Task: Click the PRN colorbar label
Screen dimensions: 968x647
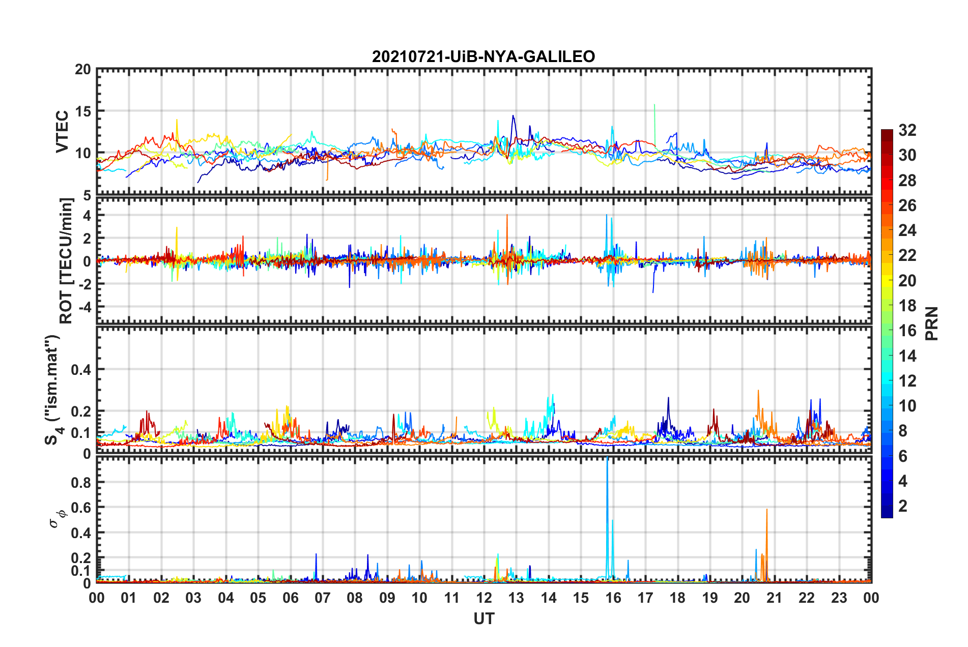Action: tap(932, 323)
